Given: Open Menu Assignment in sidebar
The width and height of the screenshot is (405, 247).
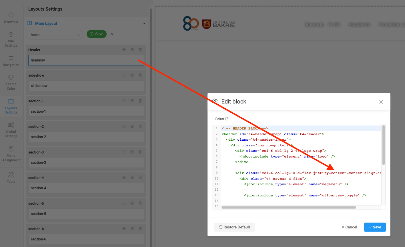Looking at the screenshot, I should point(11,154).
